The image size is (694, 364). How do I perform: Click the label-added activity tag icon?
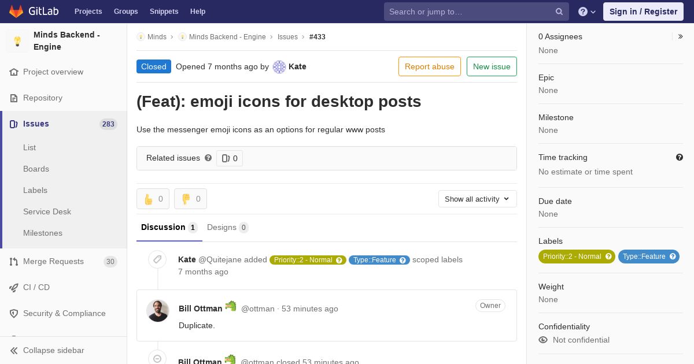(x=157, y=259)
